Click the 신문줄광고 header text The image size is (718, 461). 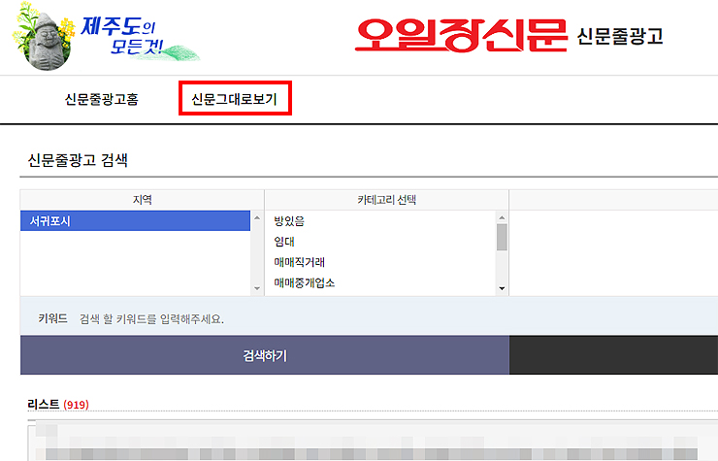[620, 36]
